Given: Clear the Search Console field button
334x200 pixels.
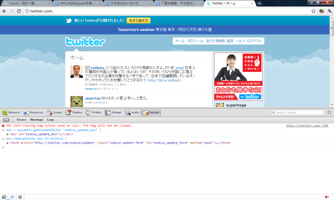Looking at the screenshot, I should point(329,112).
